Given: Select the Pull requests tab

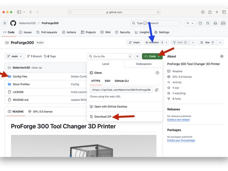Looking at the screenshot, I should pyautogui.click(x=47, y=32).
